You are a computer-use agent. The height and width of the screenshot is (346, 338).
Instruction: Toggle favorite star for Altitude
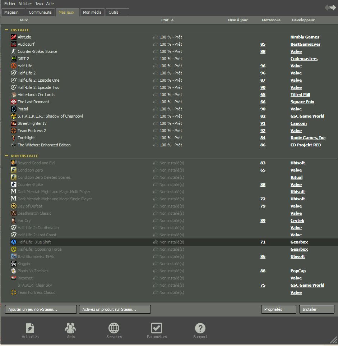(155, 37)
